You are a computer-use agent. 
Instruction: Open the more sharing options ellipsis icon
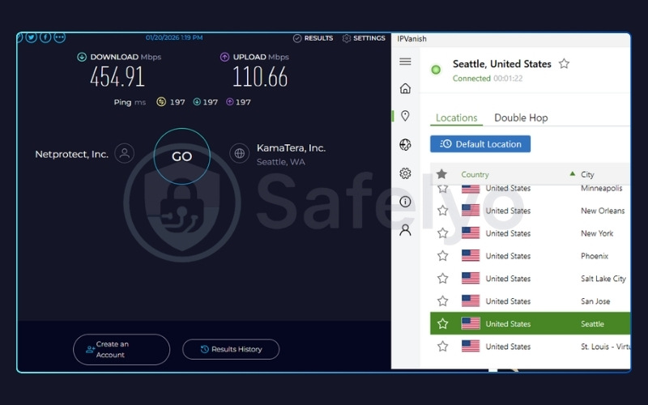[x=59, y=37]
